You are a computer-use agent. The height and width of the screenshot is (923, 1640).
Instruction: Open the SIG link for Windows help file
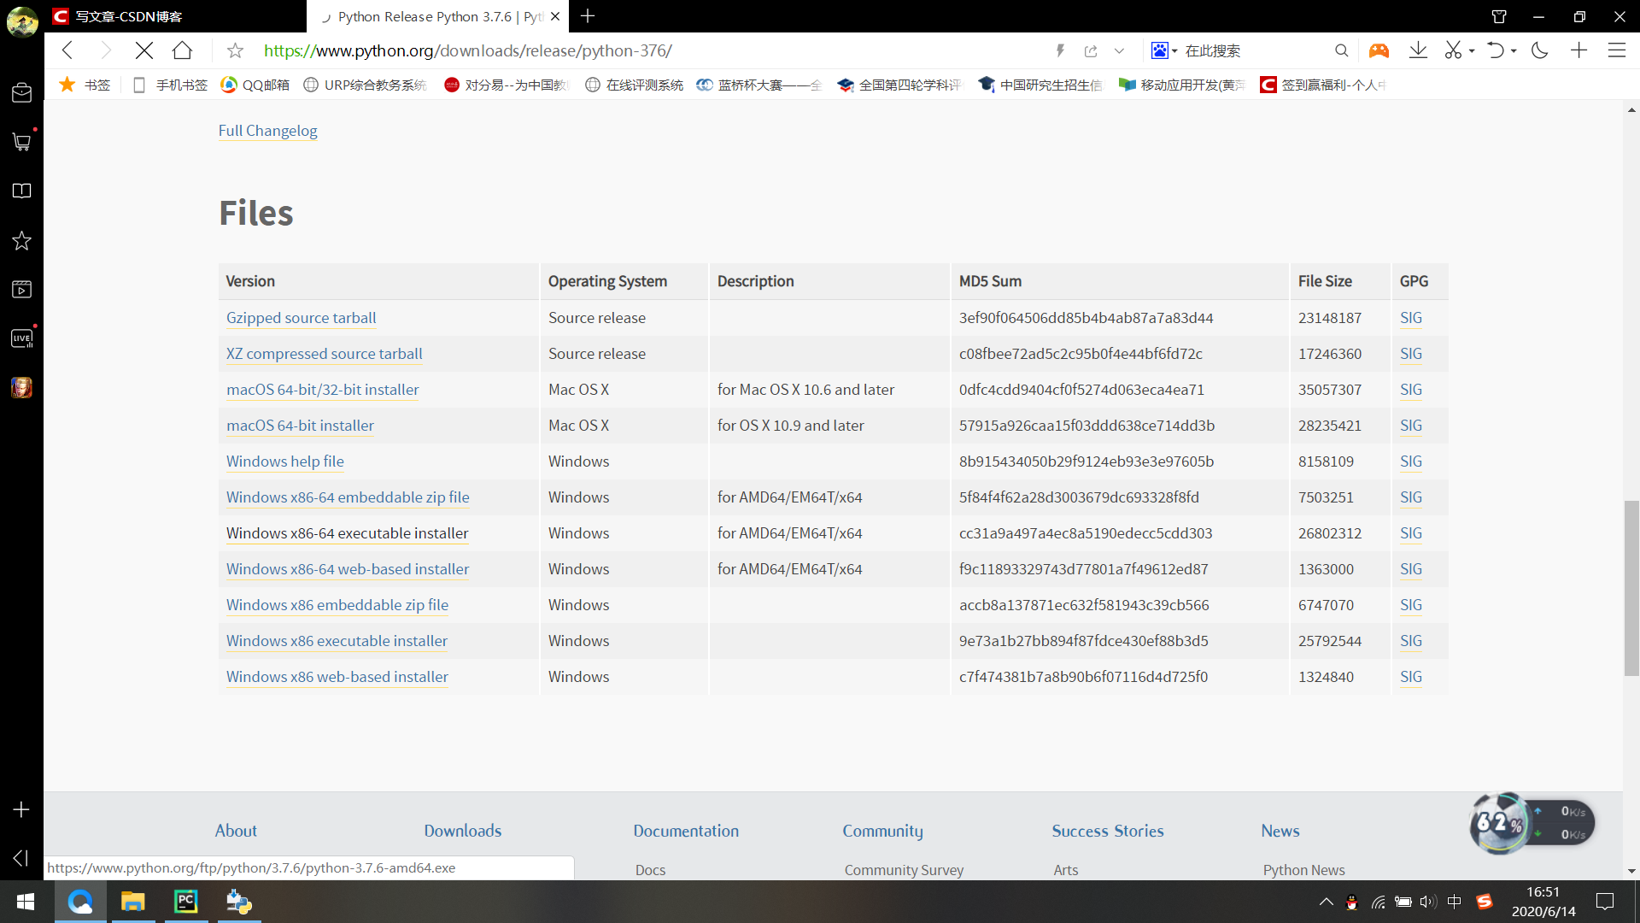(1411, 461)
